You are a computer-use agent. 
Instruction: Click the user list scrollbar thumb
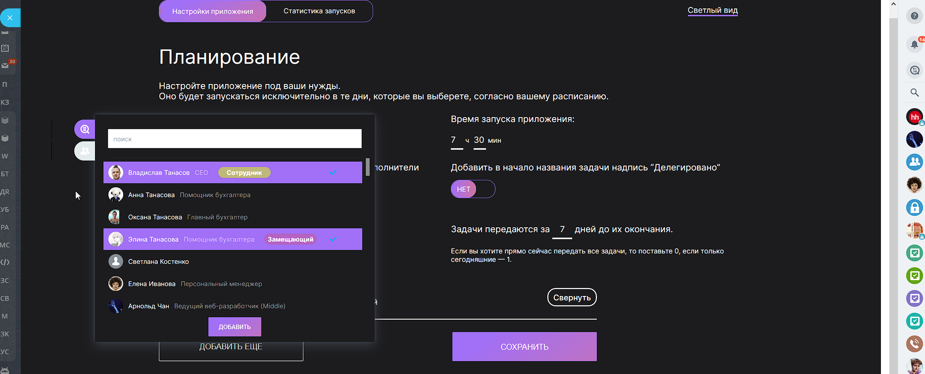click(368, 167)
